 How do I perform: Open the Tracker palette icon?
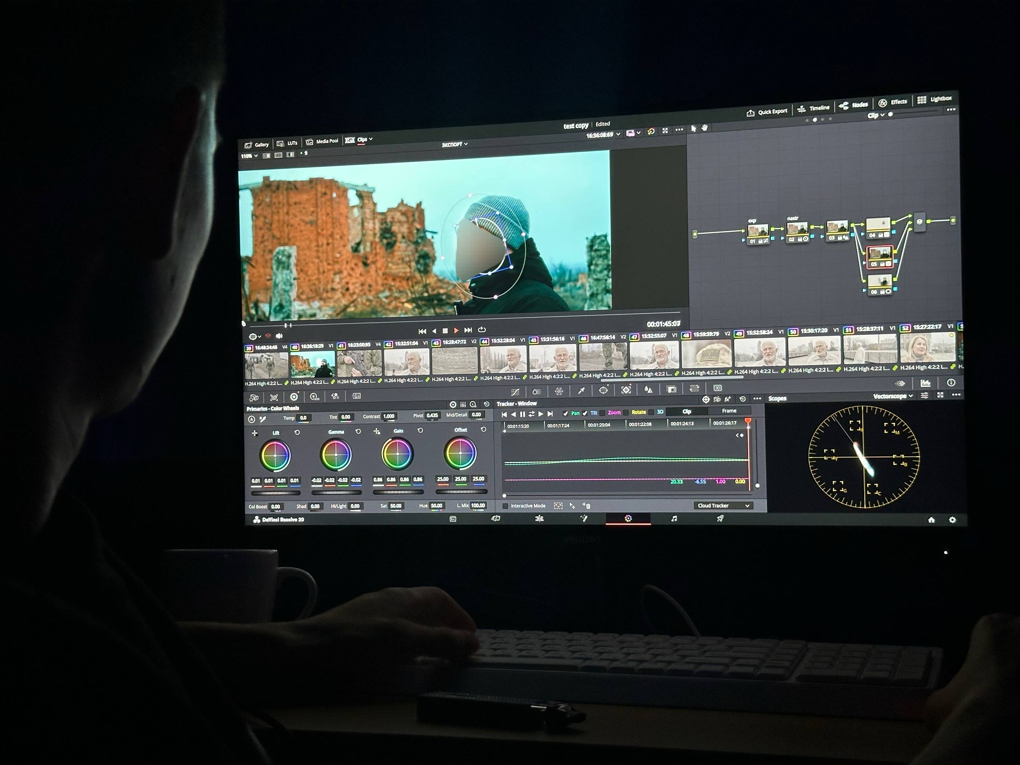coord(626,390)
